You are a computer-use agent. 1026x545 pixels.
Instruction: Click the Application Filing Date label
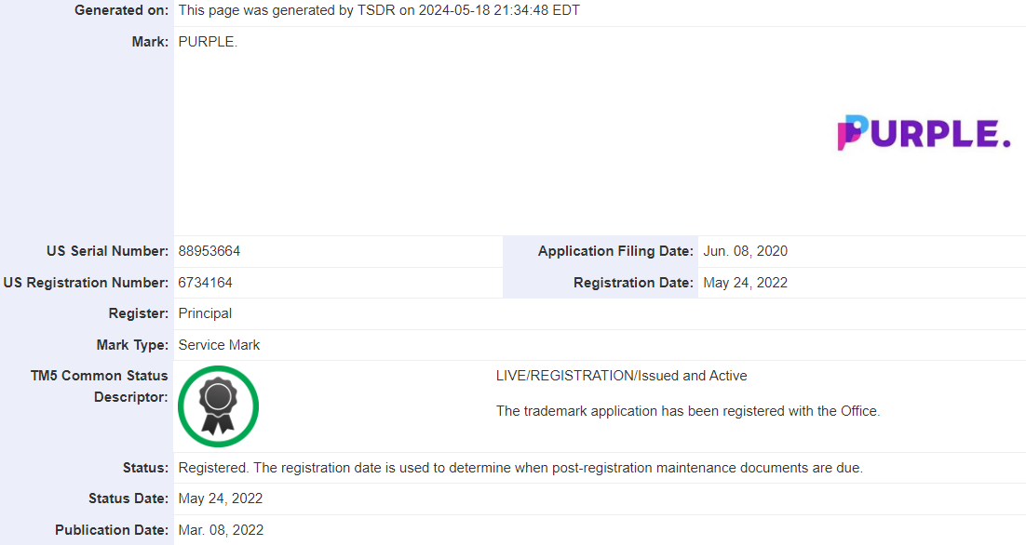[x=615, y=251]
